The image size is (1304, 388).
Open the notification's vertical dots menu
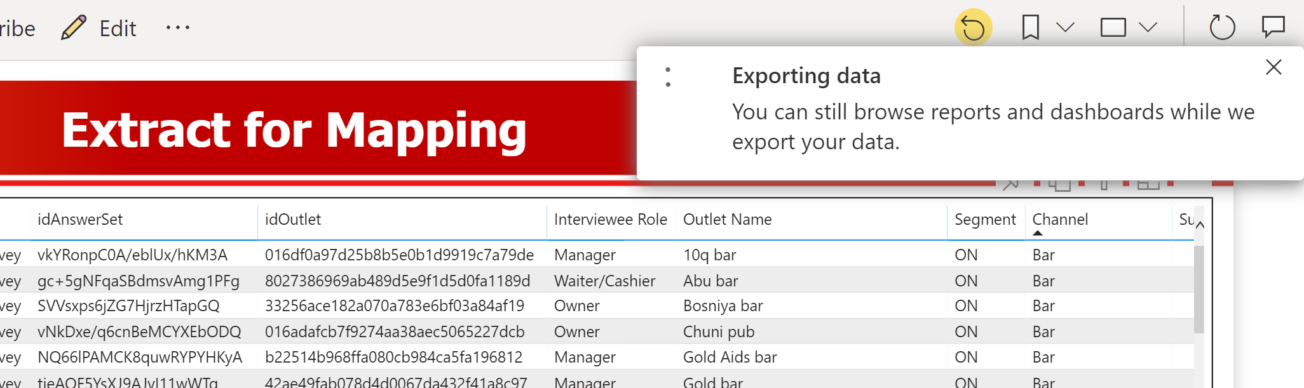[668, 77]
